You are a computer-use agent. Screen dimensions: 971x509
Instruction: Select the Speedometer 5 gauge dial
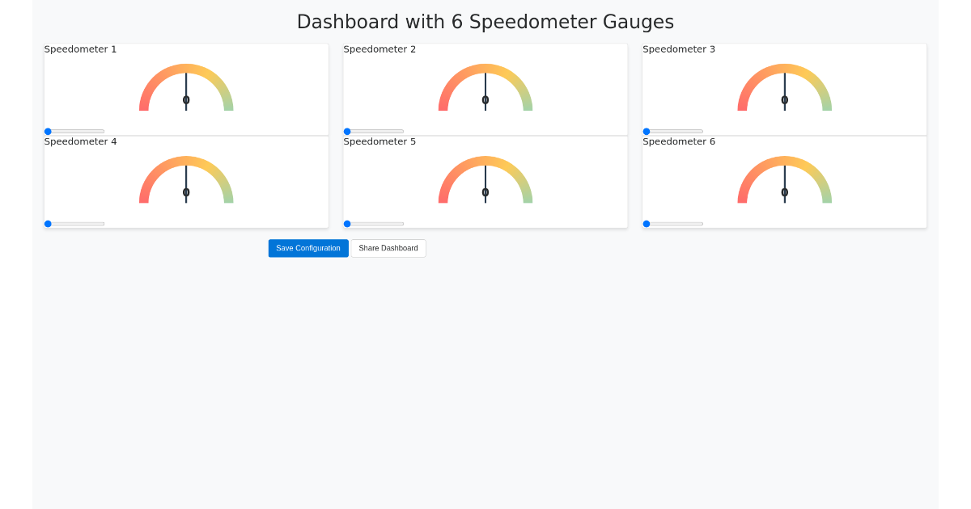(485, 180)
